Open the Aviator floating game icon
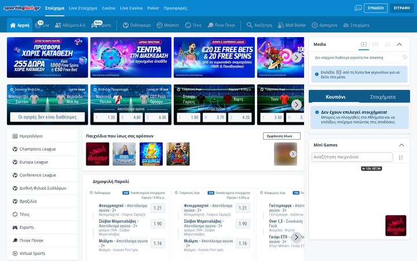Viewport: 417px width, 261px height. tap(396, 226)
